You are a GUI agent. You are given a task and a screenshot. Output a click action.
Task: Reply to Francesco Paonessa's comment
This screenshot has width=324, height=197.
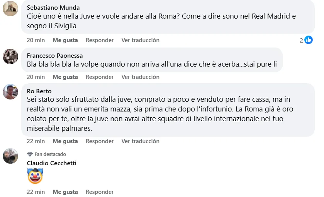coord(100,77)
